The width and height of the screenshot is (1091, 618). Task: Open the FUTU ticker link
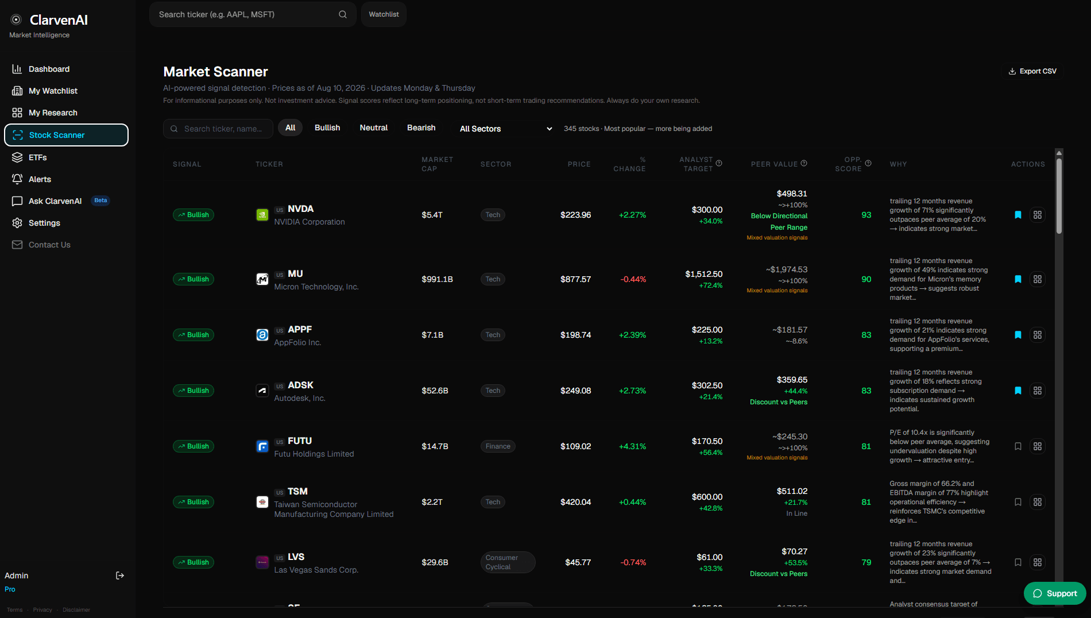click(x=300, y=441)
